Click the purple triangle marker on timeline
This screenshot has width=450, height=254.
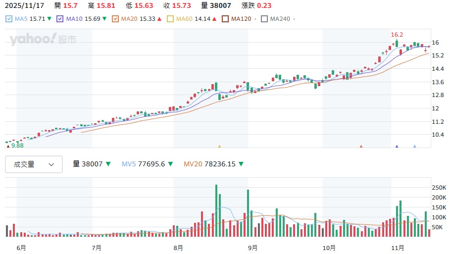click(x=397, y=147)
